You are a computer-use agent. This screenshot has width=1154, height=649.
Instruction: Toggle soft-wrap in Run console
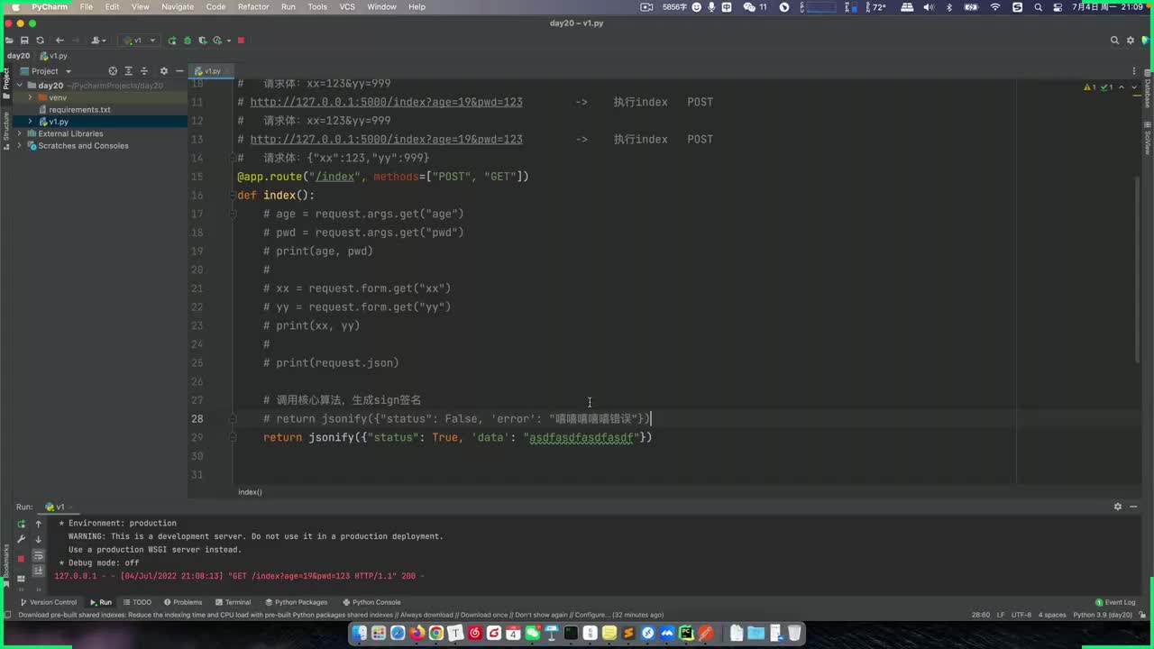(x=38, y=556)
